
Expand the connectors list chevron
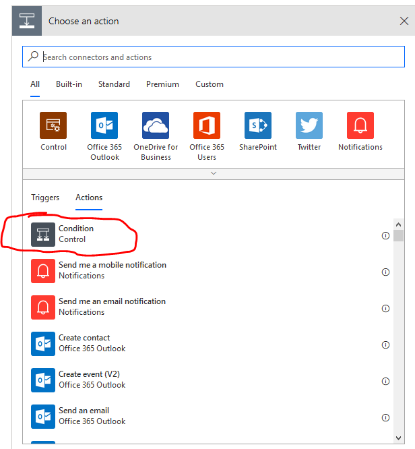[214, 173]
